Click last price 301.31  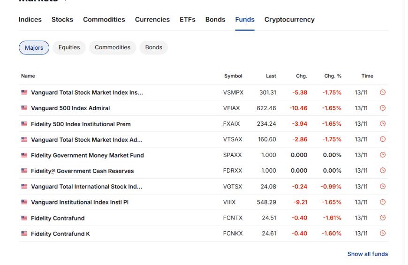268,92
